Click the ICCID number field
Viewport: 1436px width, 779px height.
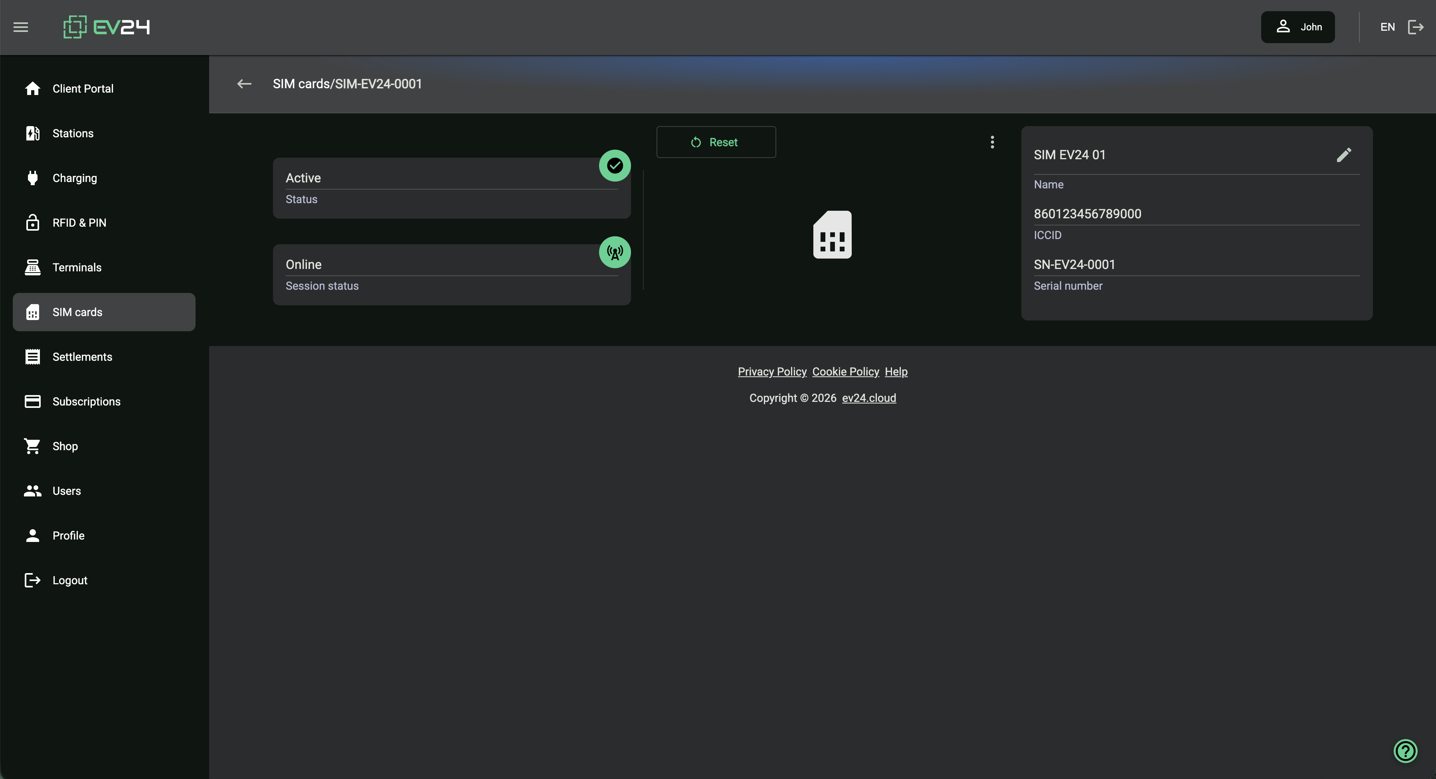[x=1088, y=214]
